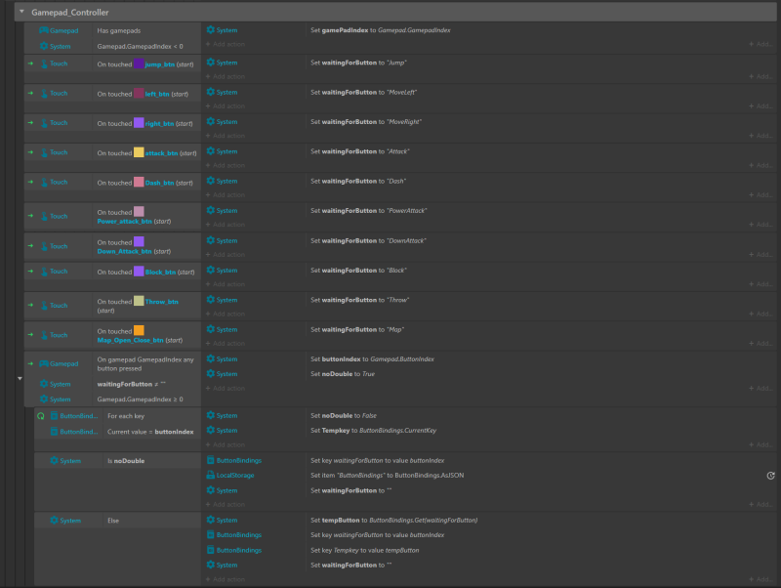Collapse the Gamepad_Controller group
This screenshot has height=588, width=781.
21,12
